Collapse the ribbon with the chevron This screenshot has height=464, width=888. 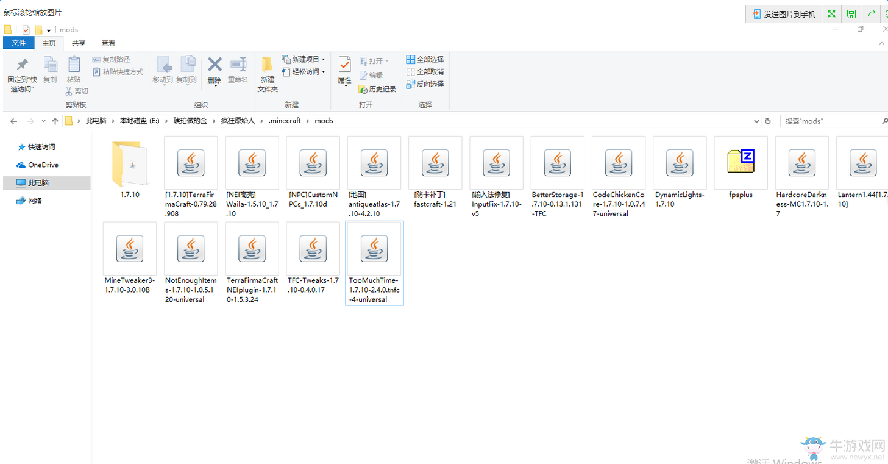click(x=882, y=43)
